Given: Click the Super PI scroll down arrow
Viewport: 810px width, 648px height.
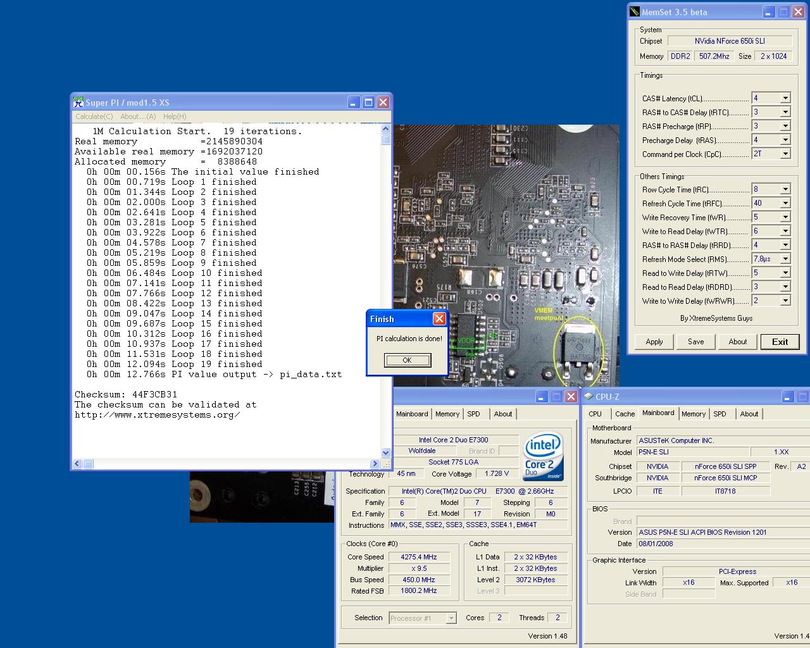Looking at the screenshot, I should [386, 453].
